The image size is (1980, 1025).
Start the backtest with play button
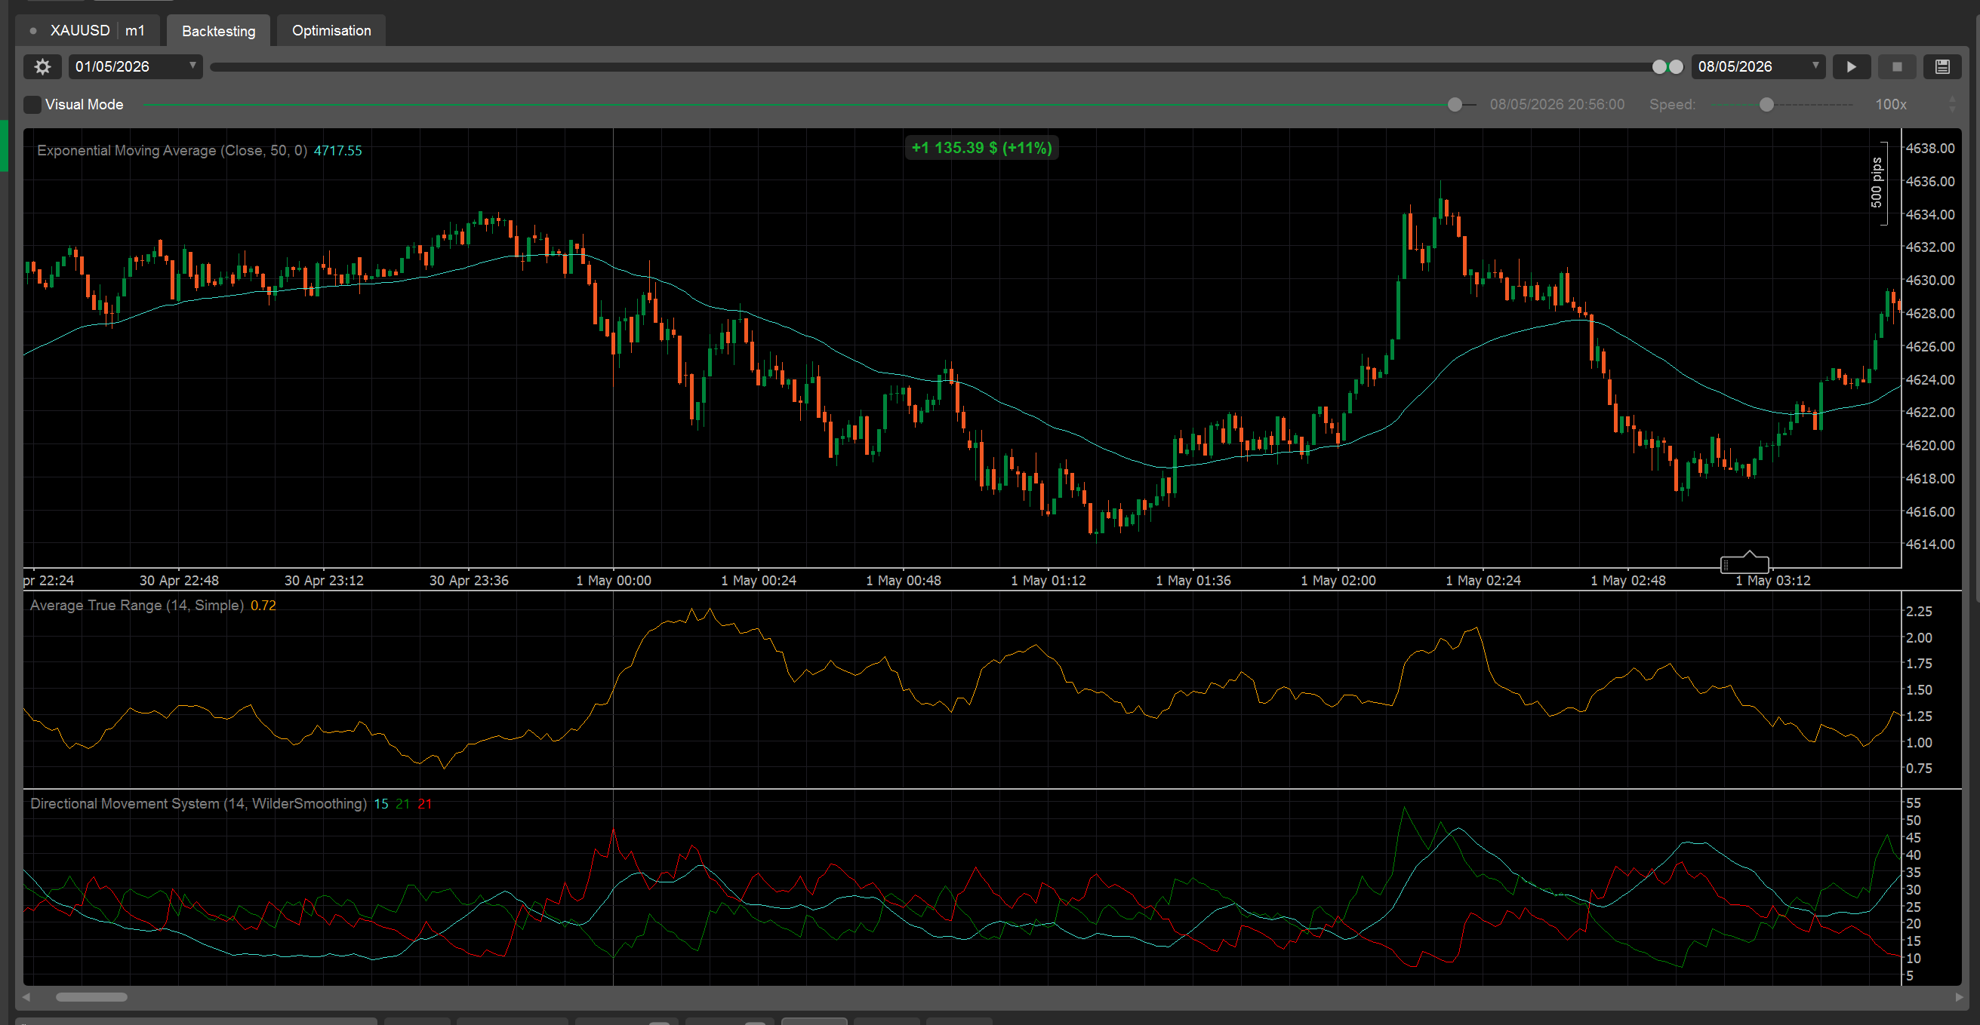(1852, 67)
